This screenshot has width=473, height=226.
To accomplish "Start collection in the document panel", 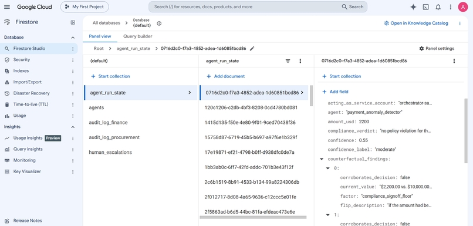I will (342, 76).
